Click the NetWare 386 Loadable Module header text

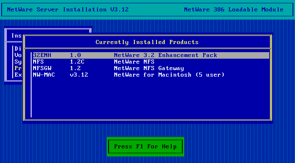coord(234,9)
